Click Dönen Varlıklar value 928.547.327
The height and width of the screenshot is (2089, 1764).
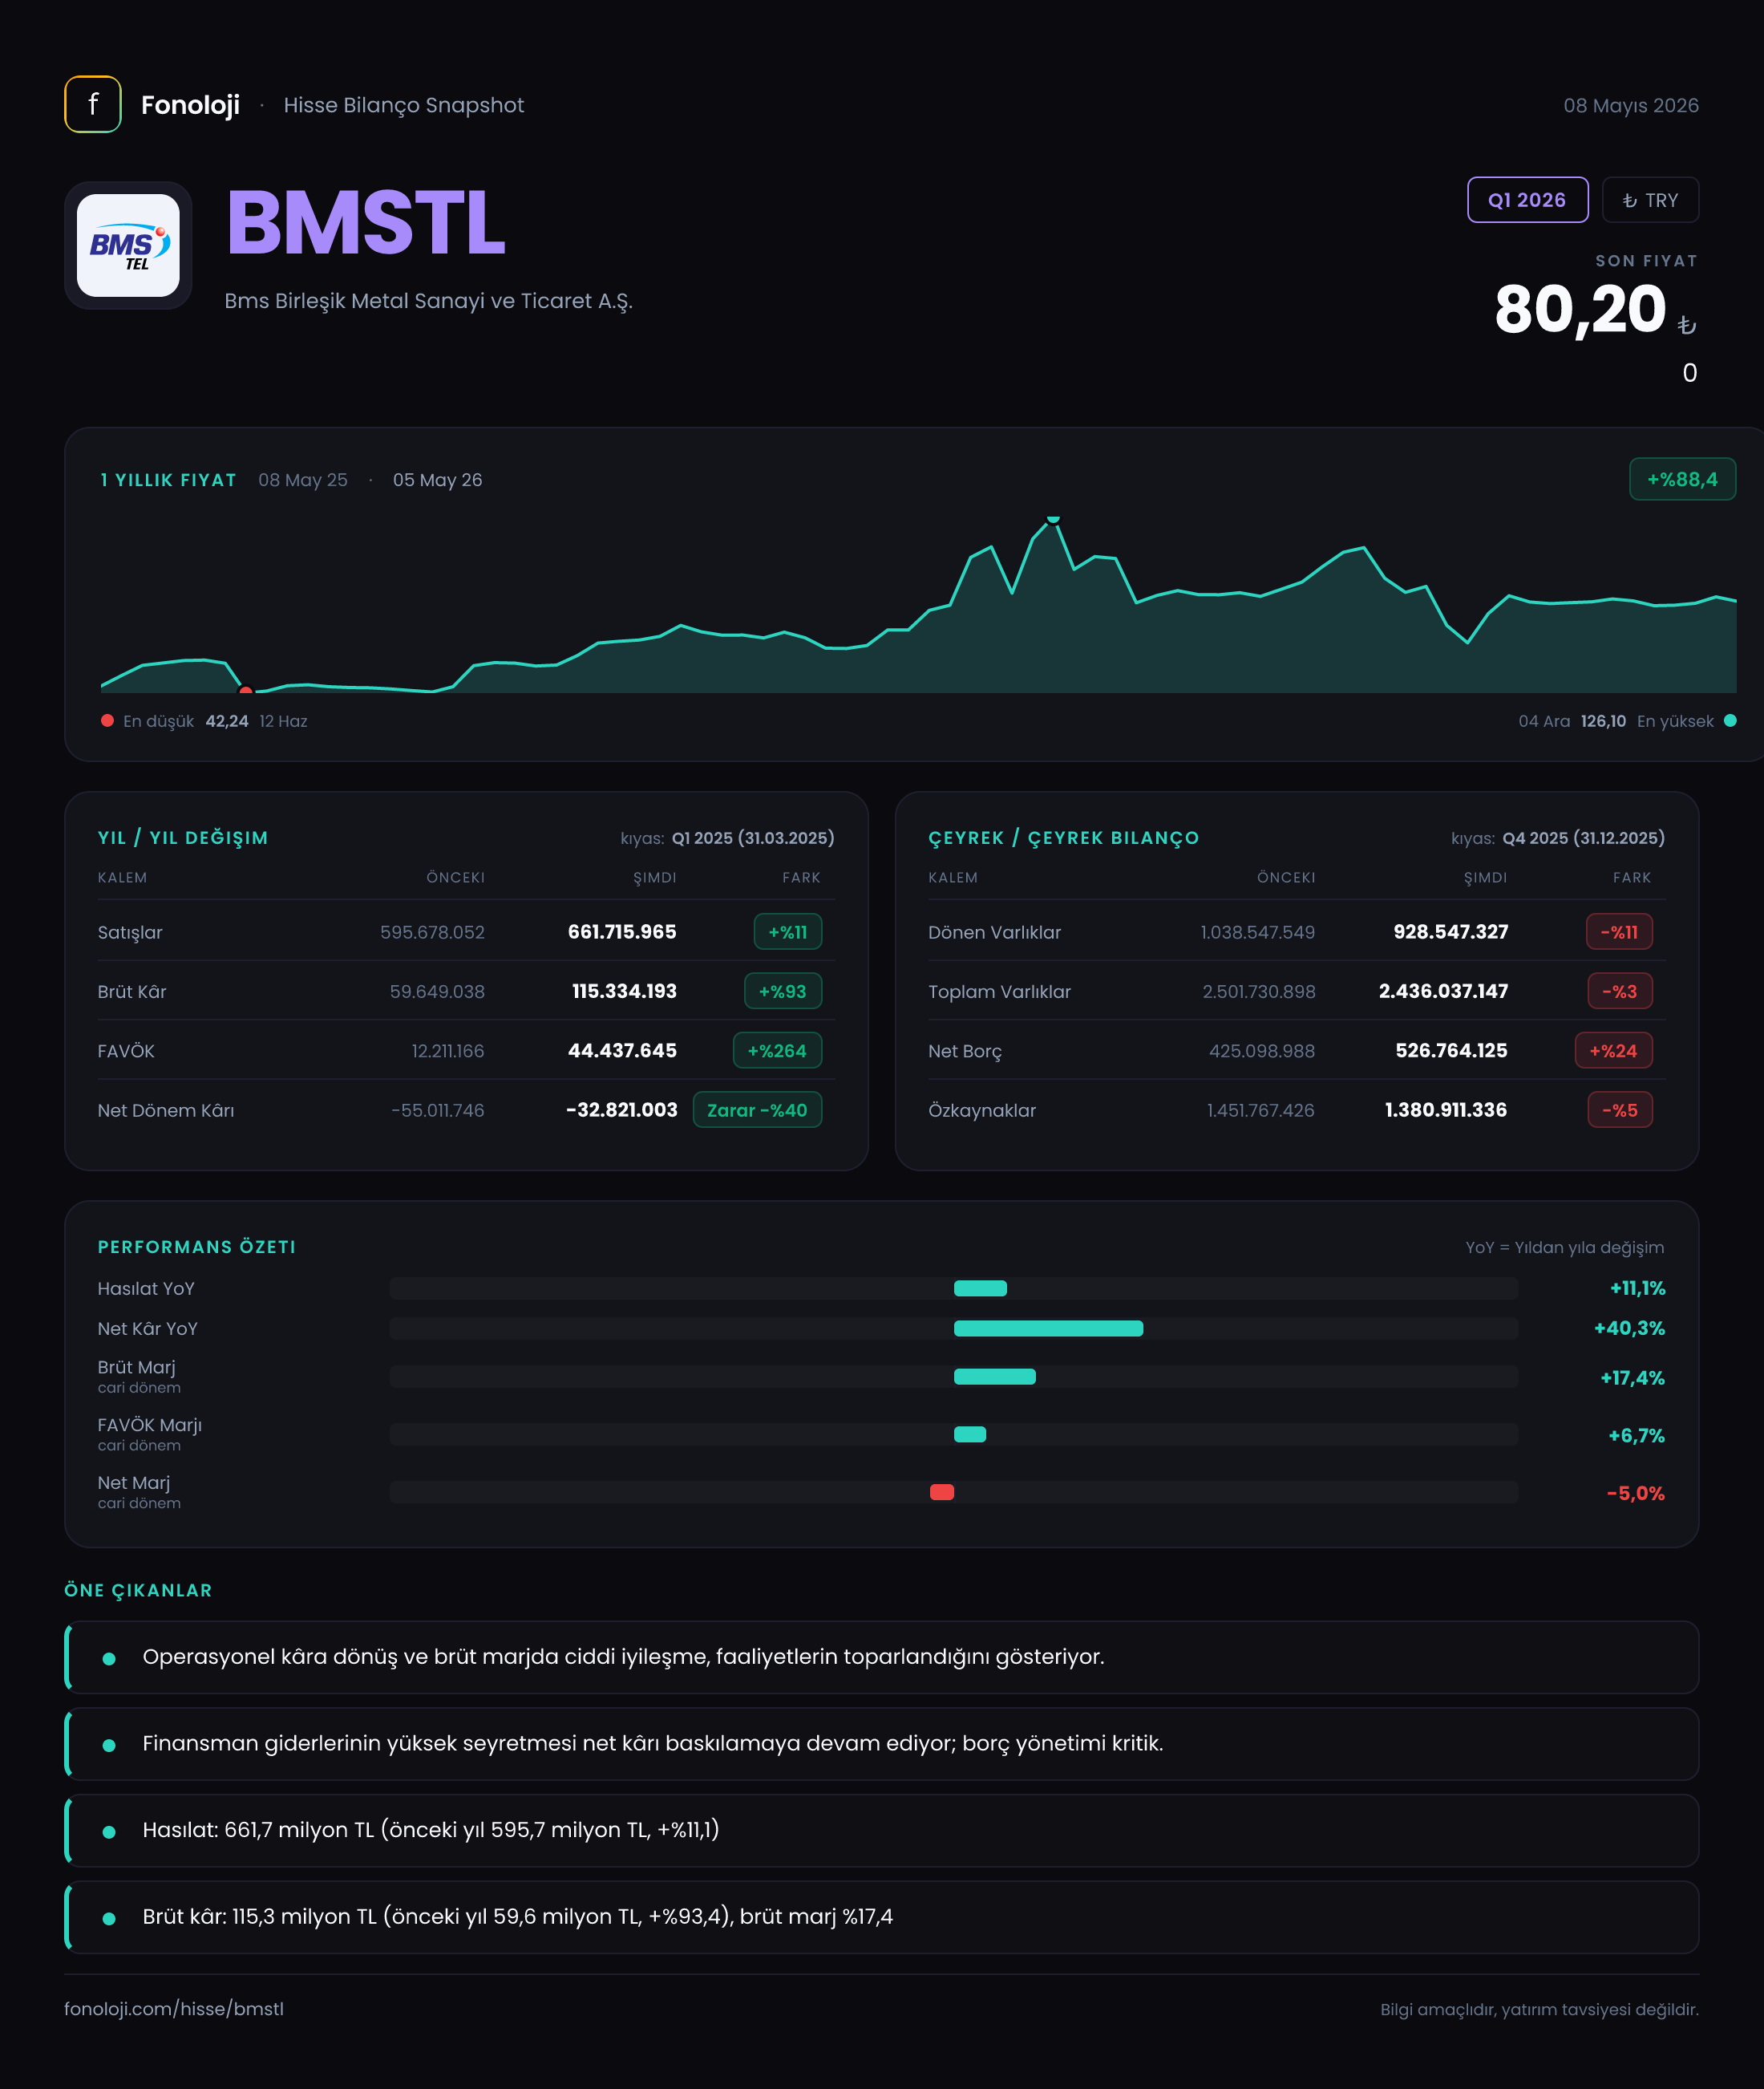[1451, 931]
